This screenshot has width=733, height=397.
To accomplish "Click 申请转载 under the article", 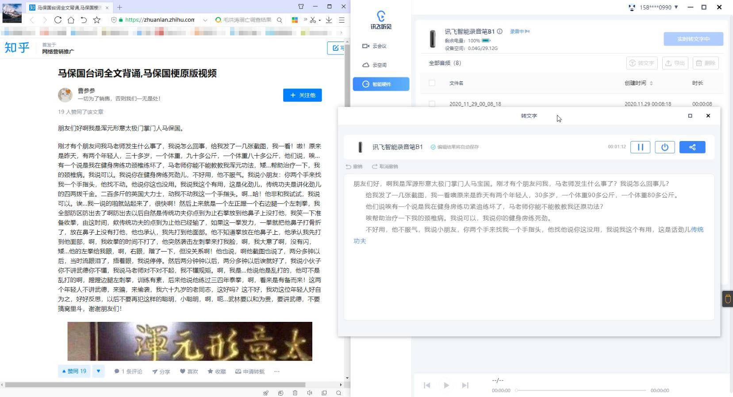I will [x=250, y=371].
